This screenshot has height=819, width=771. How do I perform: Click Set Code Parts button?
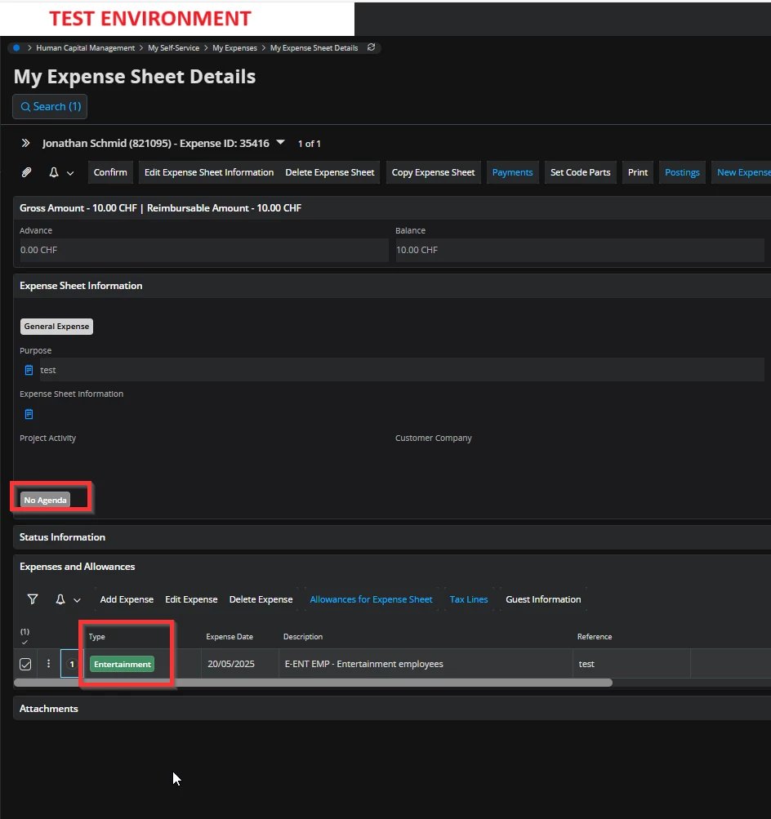click(581, 172)
